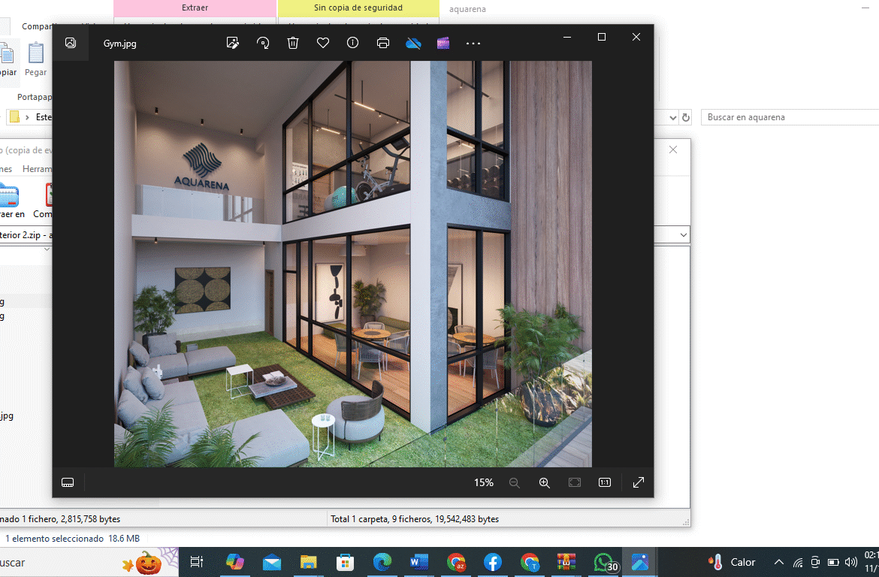
Task: Click the Photos gallery icon beside the filename
Action: click(71, 43)
